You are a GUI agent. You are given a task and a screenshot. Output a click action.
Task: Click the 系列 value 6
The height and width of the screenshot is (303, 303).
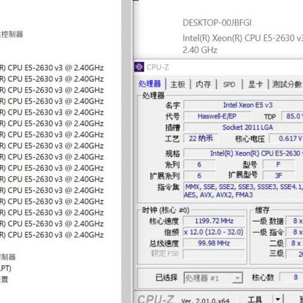point(199,164)
